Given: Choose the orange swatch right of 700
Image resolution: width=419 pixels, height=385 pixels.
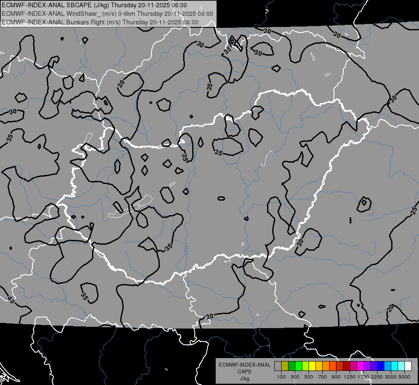Looking at the screenshot, I should pyautogui.click(x=326, y=366).
